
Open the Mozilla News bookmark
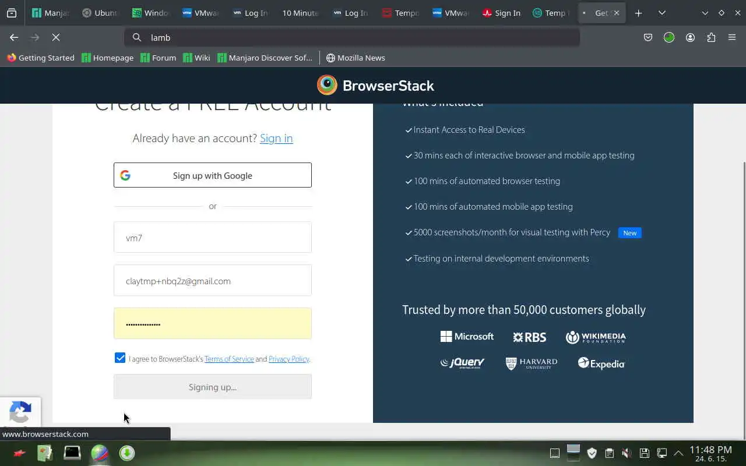[x=356, y=58]
